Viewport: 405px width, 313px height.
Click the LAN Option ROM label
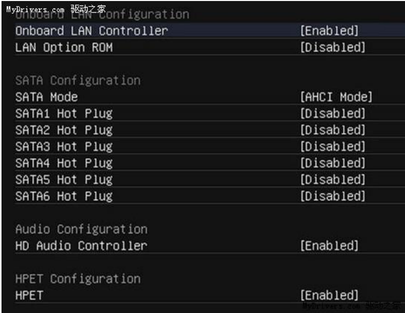tap(64, 48)
